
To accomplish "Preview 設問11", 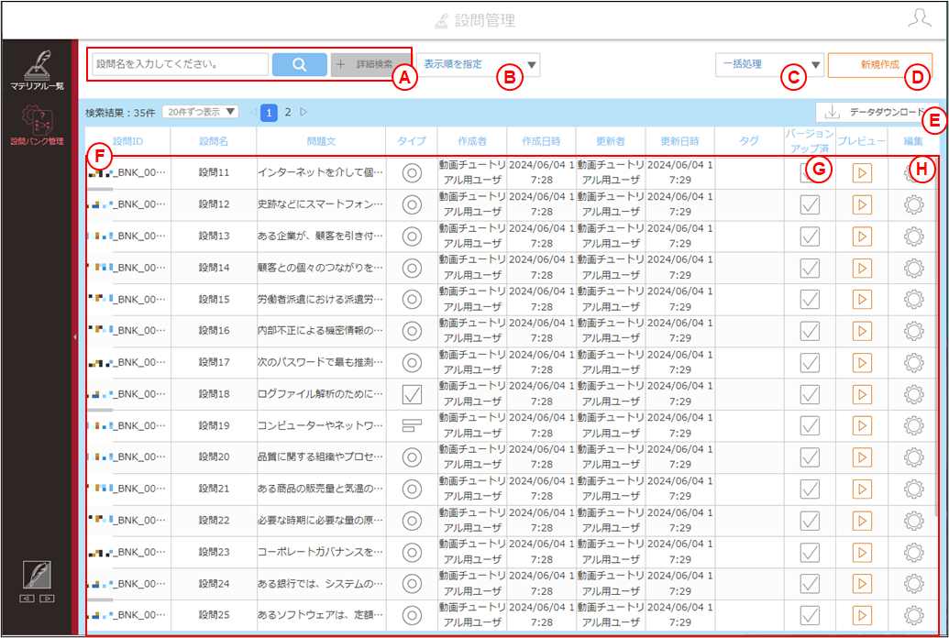I will pyautogui.click(x=862, y=173).
